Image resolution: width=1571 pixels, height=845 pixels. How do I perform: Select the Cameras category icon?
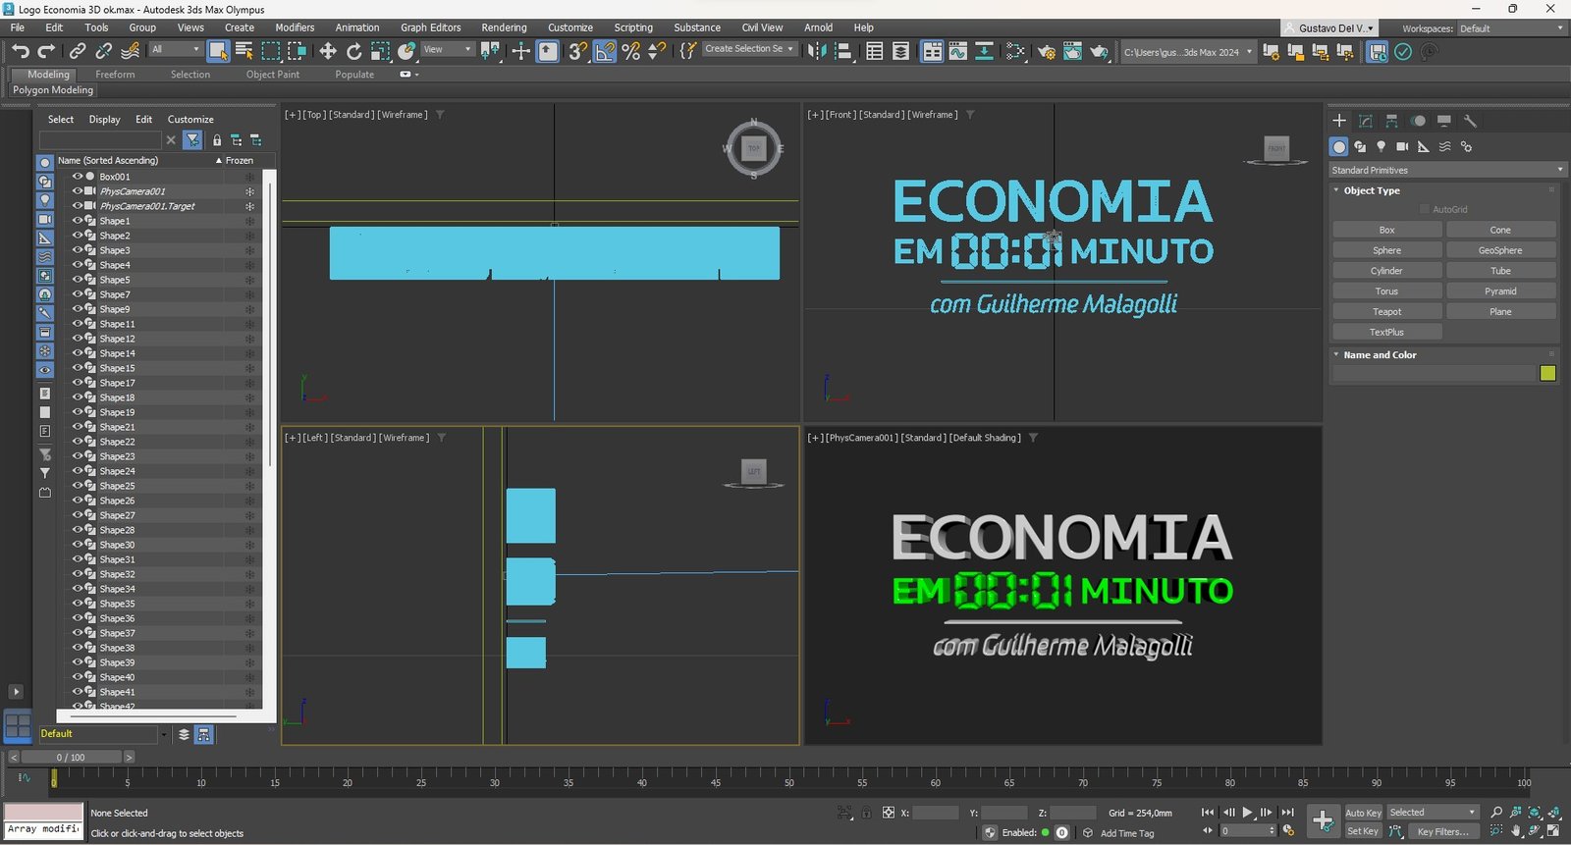pos(1402,146)
